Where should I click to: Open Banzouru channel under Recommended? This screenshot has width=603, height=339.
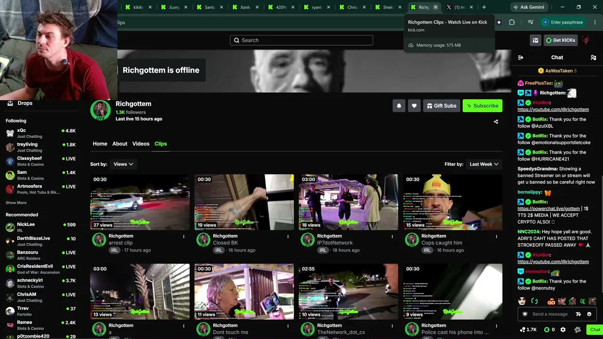tap(41, 255)
